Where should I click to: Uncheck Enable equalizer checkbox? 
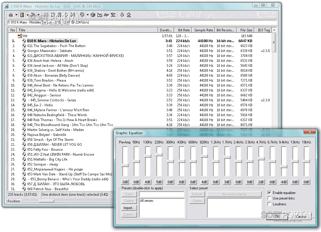tap(269, 193)
